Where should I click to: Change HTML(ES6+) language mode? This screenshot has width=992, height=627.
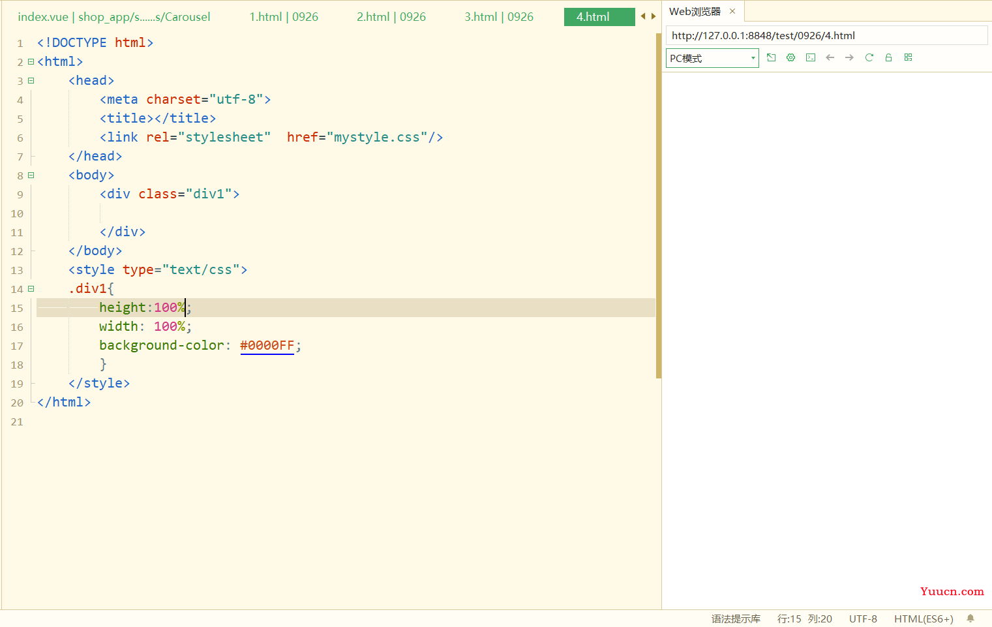924,619
